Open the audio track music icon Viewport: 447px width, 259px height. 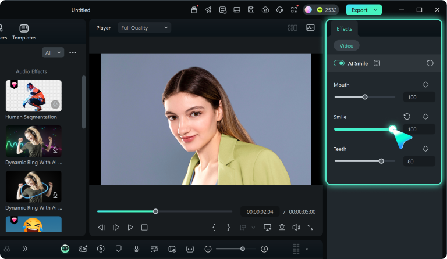click(154, 249)
